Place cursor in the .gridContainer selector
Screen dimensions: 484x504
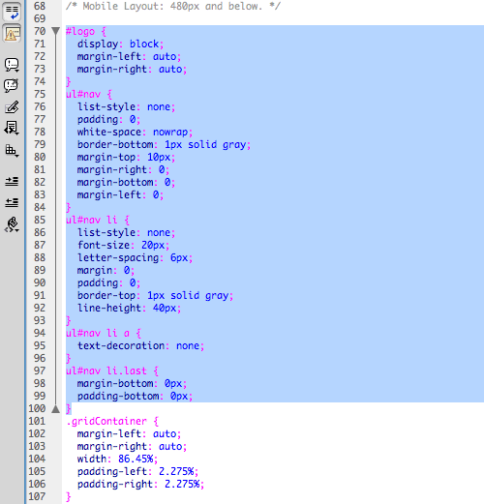106,421
